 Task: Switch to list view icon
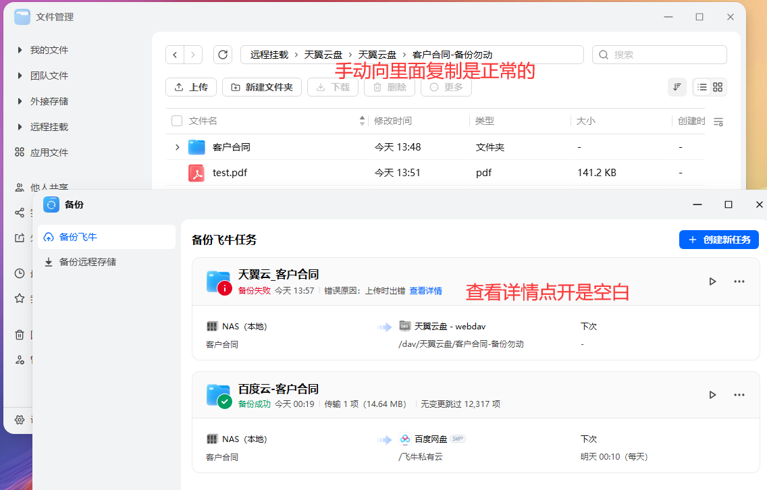tap(702, 87)
